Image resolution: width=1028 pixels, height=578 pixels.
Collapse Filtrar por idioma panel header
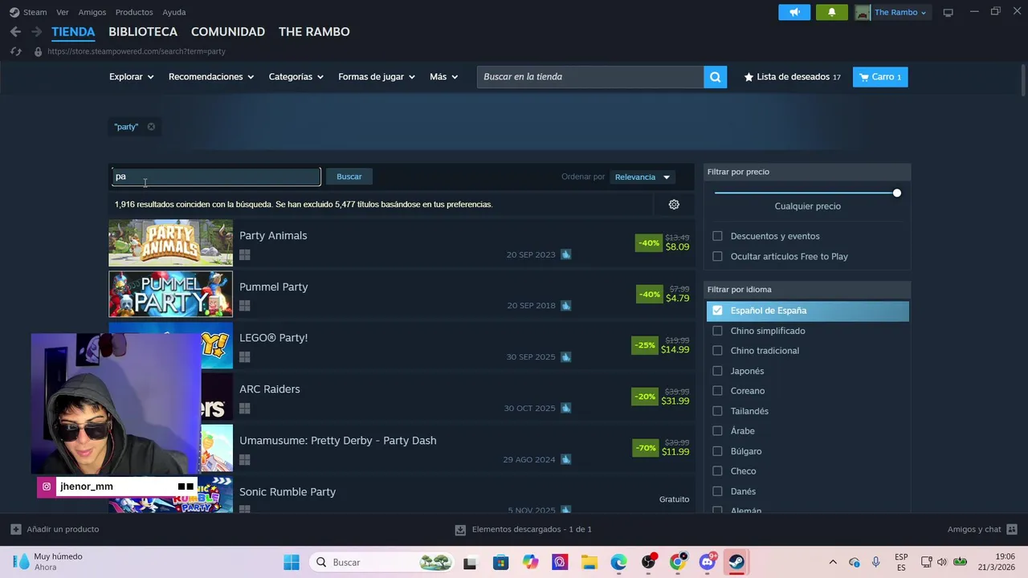click(807, 289)
